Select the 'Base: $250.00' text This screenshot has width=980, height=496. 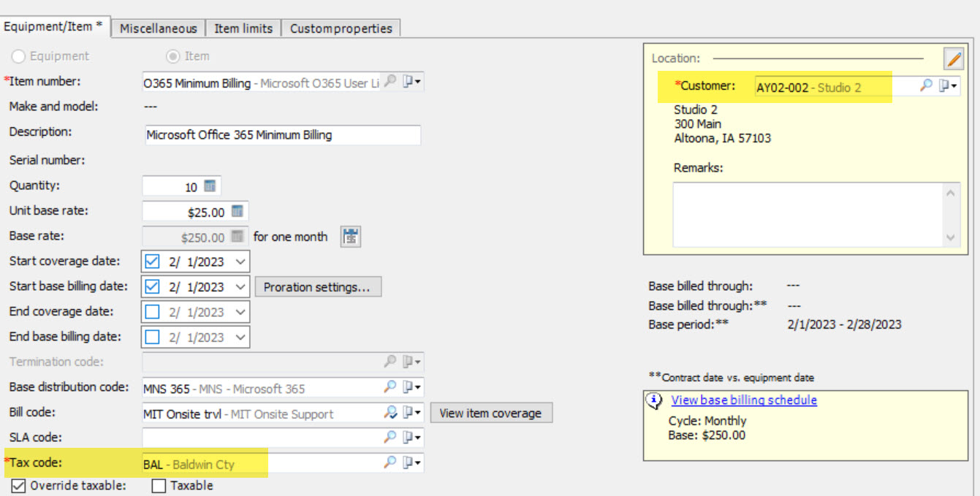[707, 435]
